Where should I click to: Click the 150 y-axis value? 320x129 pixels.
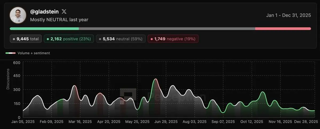click(x=17, y=104)
